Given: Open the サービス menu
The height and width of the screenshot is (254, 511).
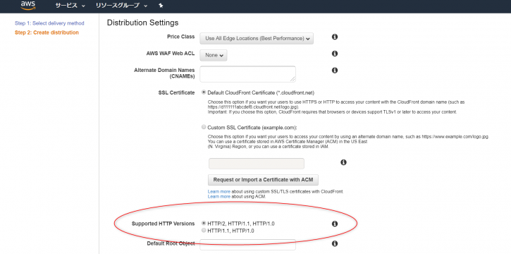Looking at the screenshot, I should (x=70, y=6).
